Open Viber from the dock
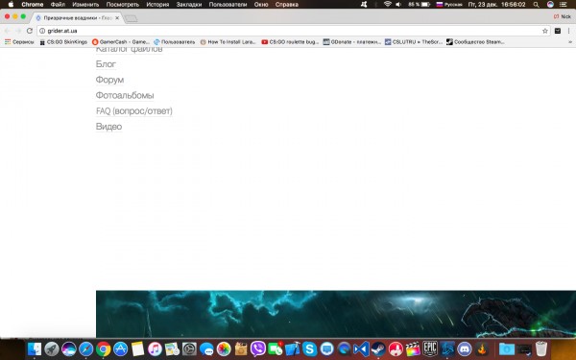Screen dimensions: 576x360 pyautogui.click(x=258, y=348)
